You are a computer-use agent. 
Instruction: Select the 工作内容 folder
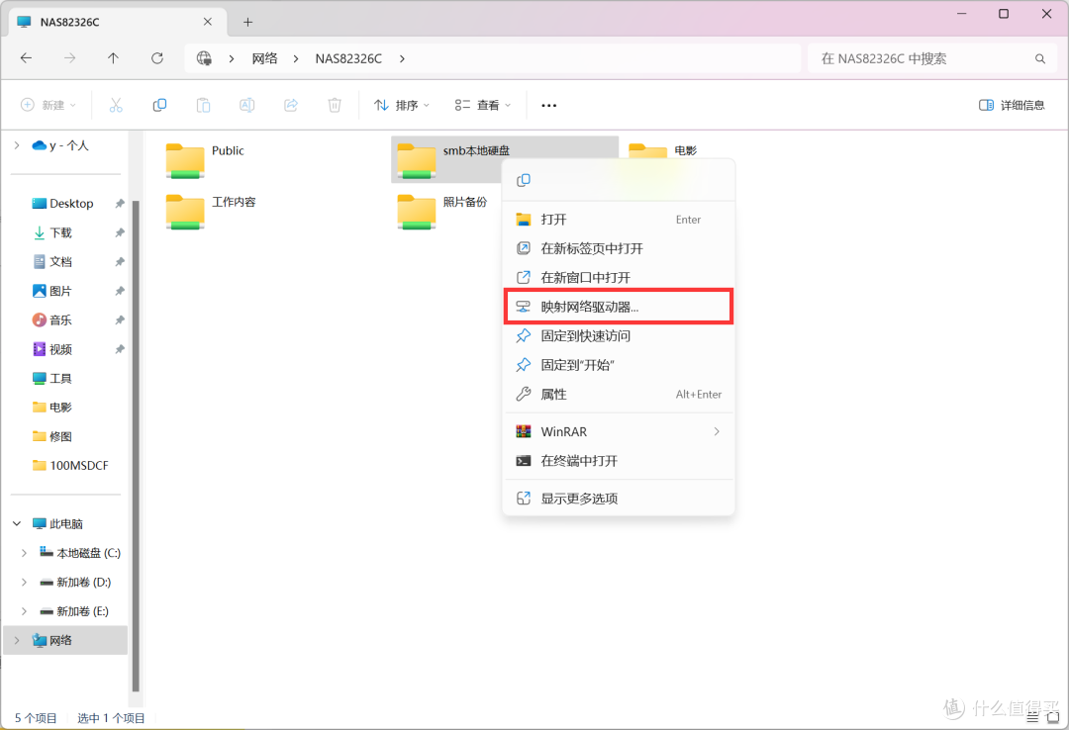[x=211, y=212]
